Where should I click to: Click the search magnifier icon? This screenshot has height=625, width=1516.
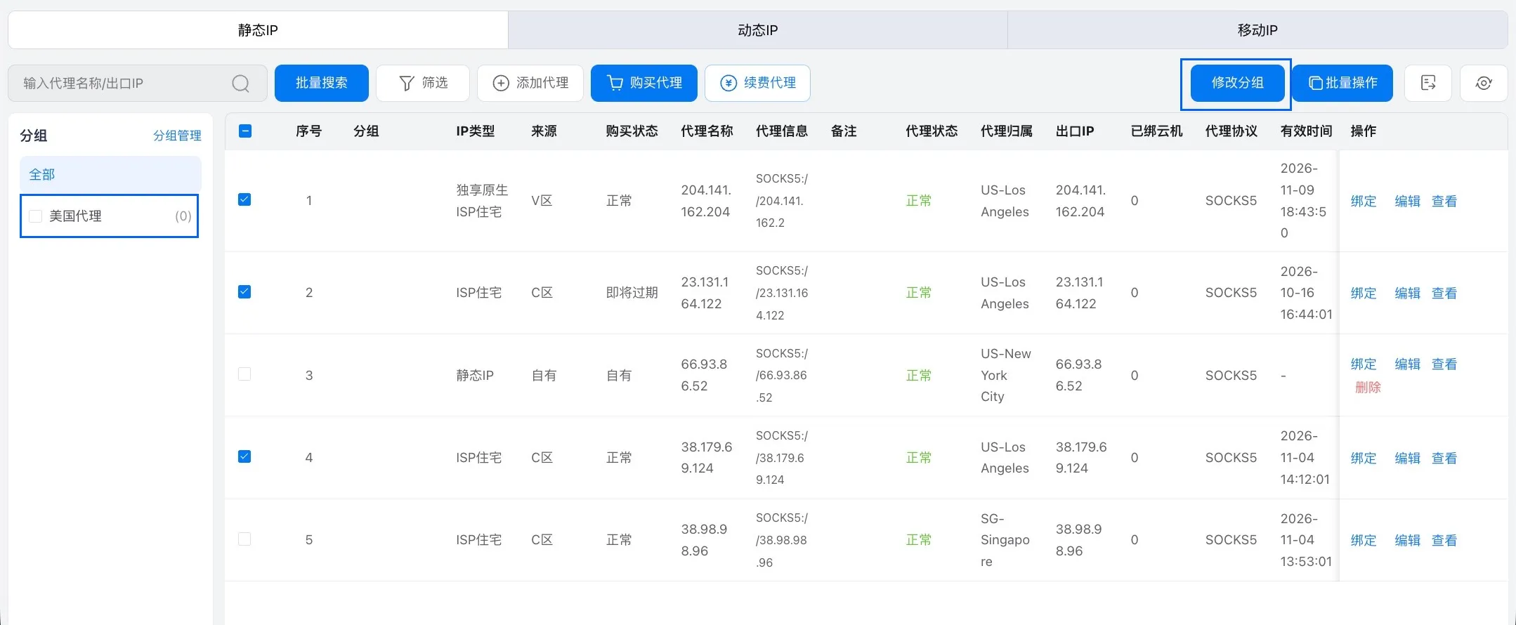point(240,84)
